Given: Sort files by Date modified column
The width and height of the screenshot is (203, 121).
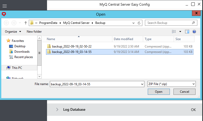Looking at the screenshot, I should 124,39.
